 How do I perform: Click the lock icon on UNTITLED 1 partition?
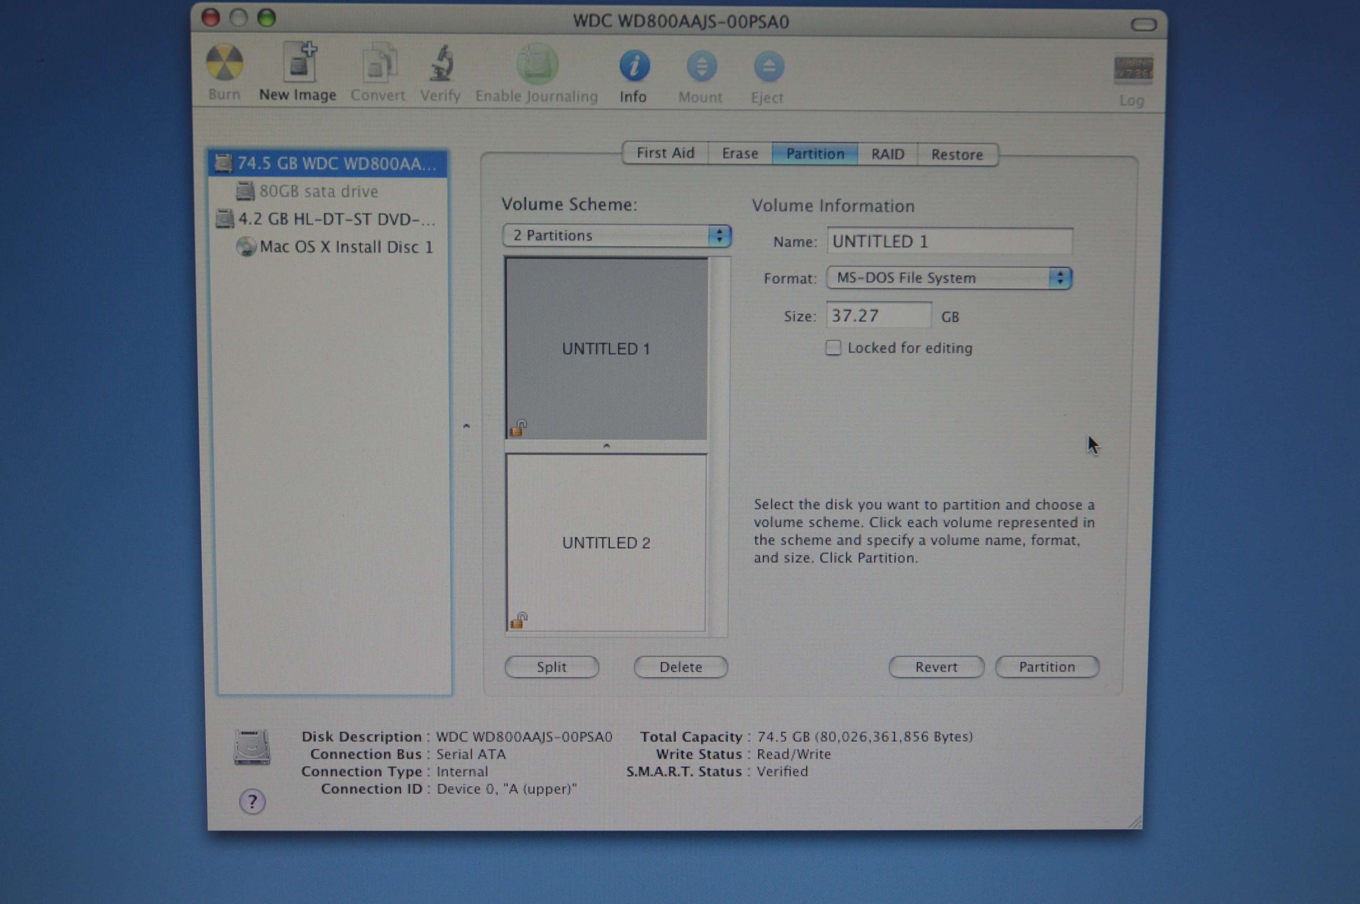coord(518,428)
